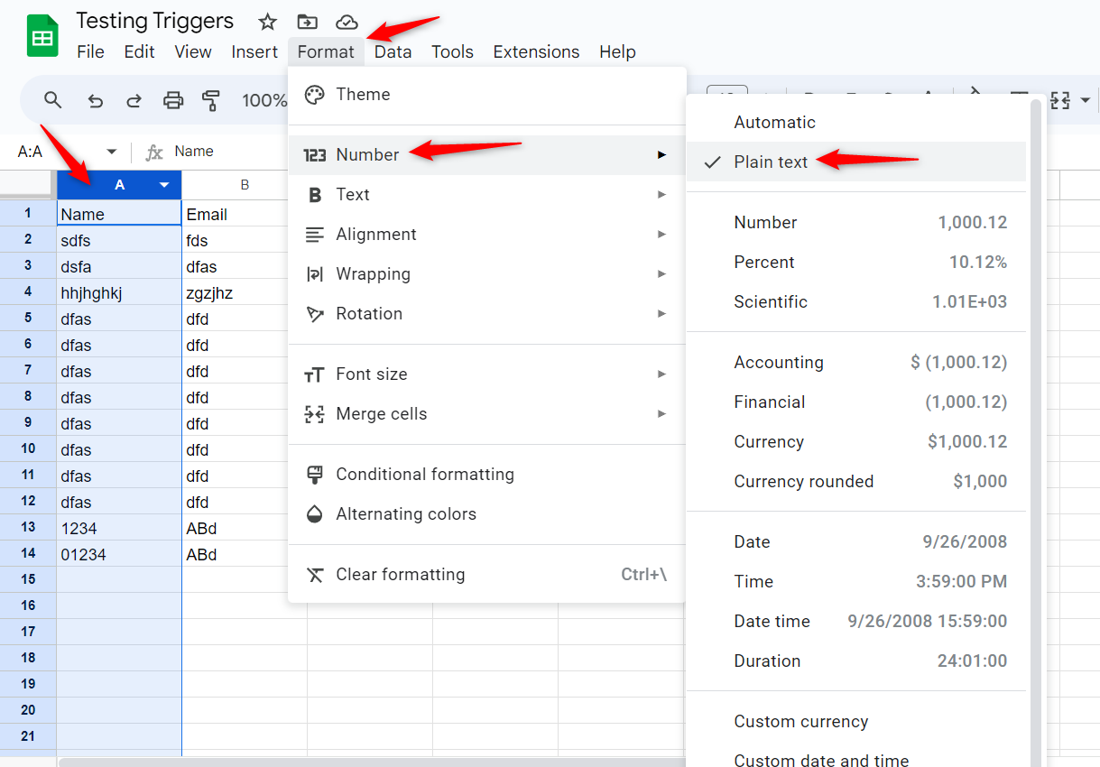Expand the Text submenu
The width and height of the screenshot is (1100, 767).
click(x=487, y=195)
